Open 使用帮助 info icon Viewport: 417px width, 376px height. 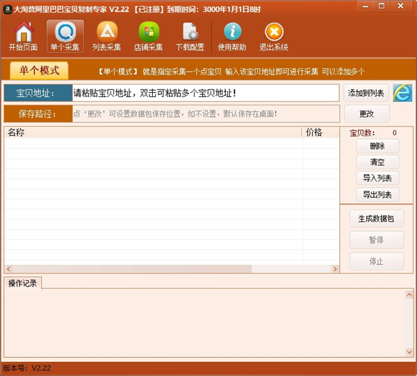pos(232,32)
